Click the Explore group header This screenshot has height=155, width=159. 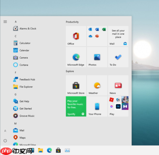70,71
